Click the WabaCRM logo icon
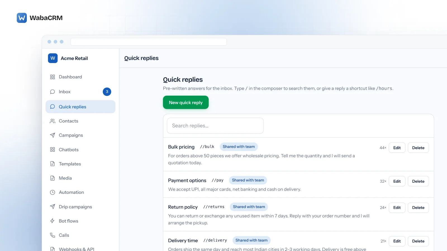Viewport: 447px width, 251px height. [x=22, y=18]
